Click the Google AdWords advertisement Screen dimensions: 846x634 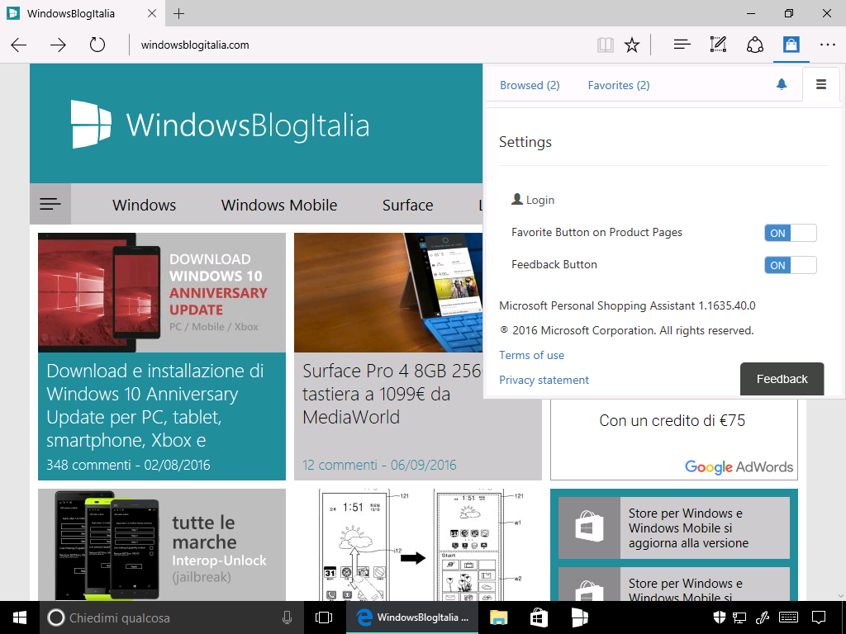click(674, 439)
